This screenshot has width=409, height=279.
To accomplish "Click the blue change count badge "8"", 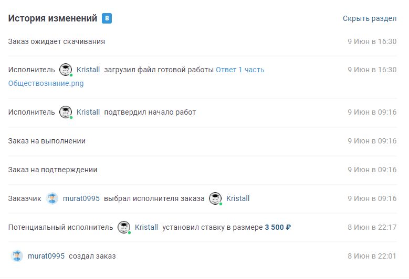I will pos(107,18).
